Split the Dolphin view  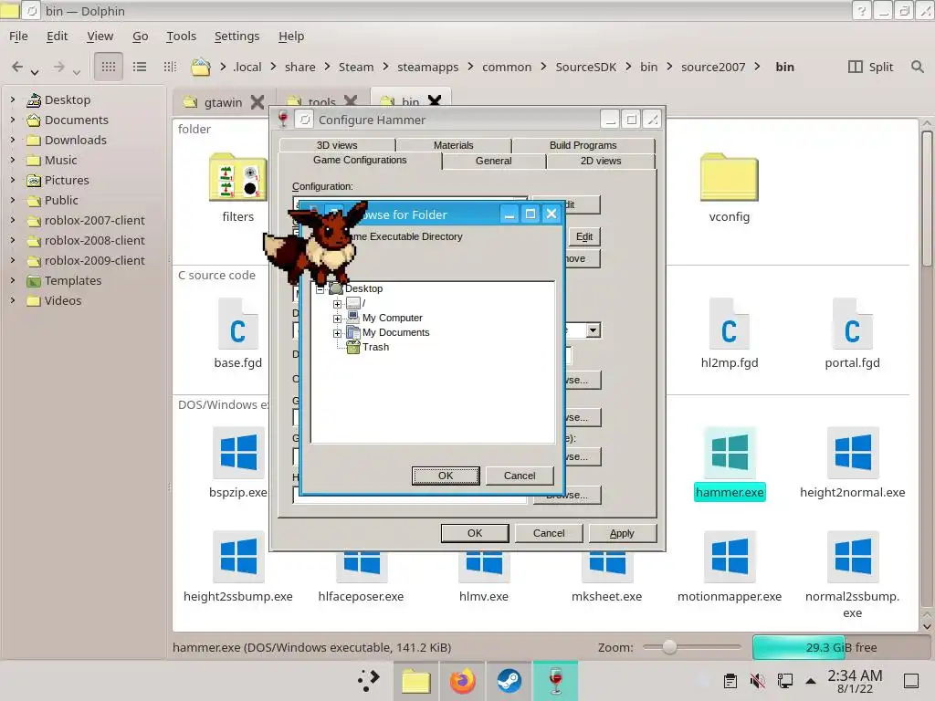click(870, 67)
